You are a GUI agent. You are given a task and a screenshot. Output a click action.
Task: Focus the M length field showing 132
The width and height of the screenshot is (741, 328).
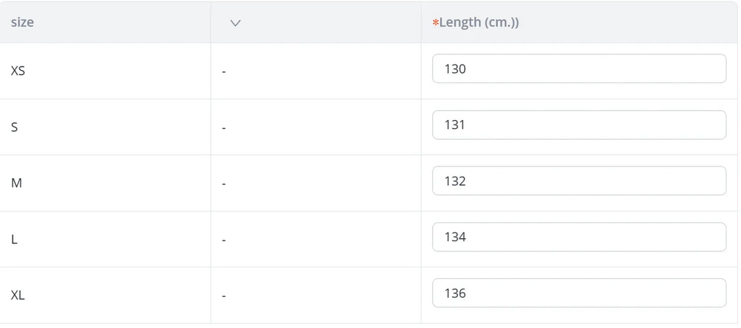[x=579, y=181]
